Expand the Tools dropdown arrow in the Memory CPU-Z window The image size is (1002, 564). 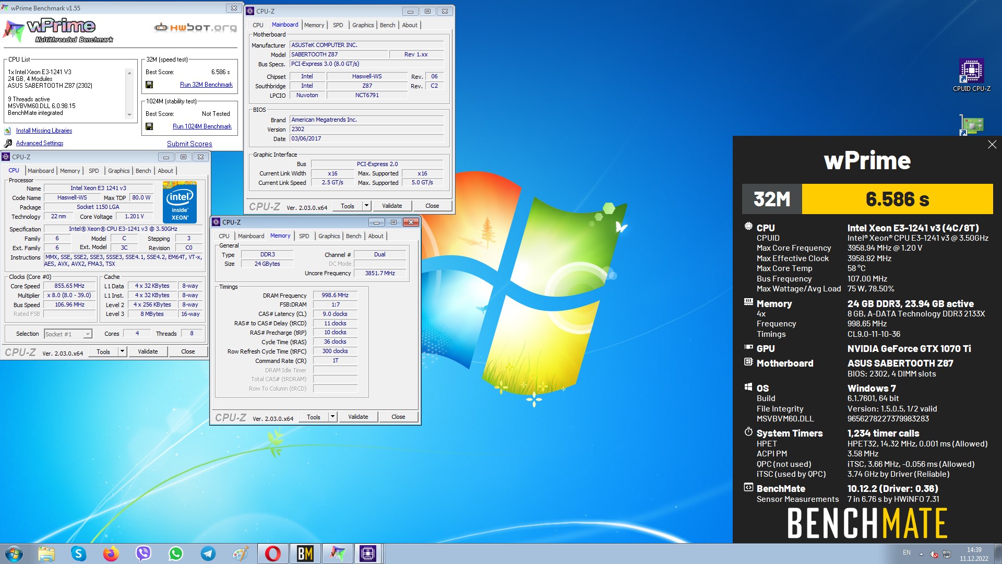[332, 417]
